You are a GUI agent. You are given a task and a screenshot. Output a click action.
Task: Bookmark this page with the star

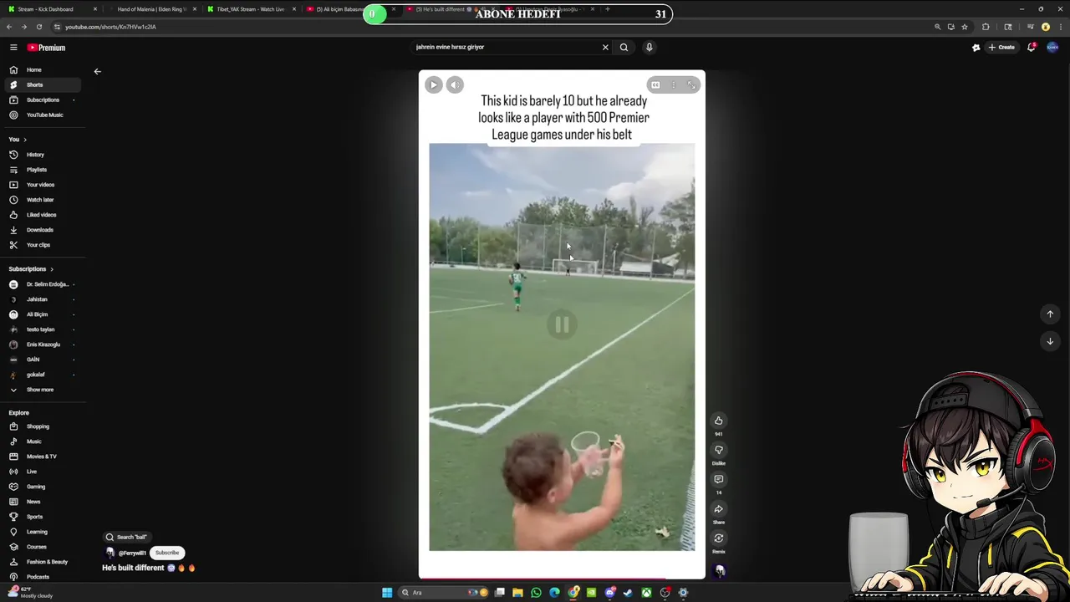coord(964,27)
